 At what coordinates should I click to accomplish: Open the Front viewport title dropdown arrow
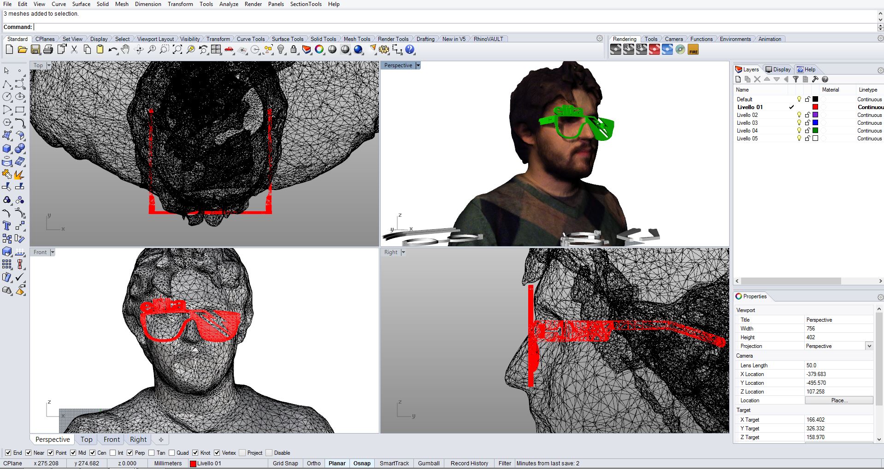(x=53, y=252)
